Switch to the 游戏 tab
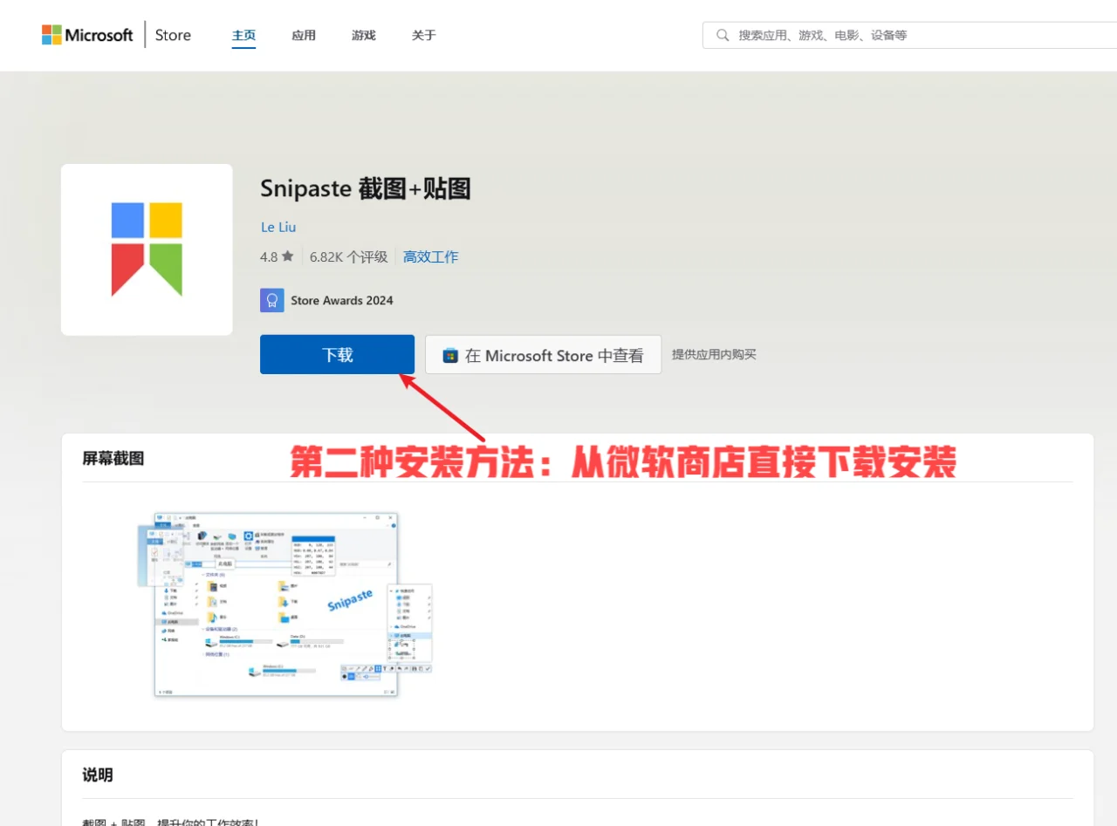 click(363, 35)
